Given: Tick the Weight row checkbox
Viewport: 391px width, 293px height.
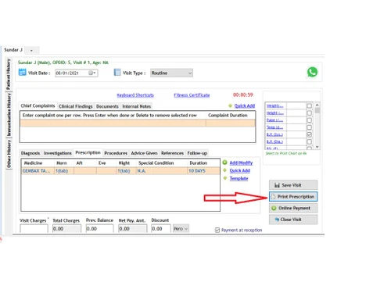Looking at the screenshot, I should [x=309, y=105].
